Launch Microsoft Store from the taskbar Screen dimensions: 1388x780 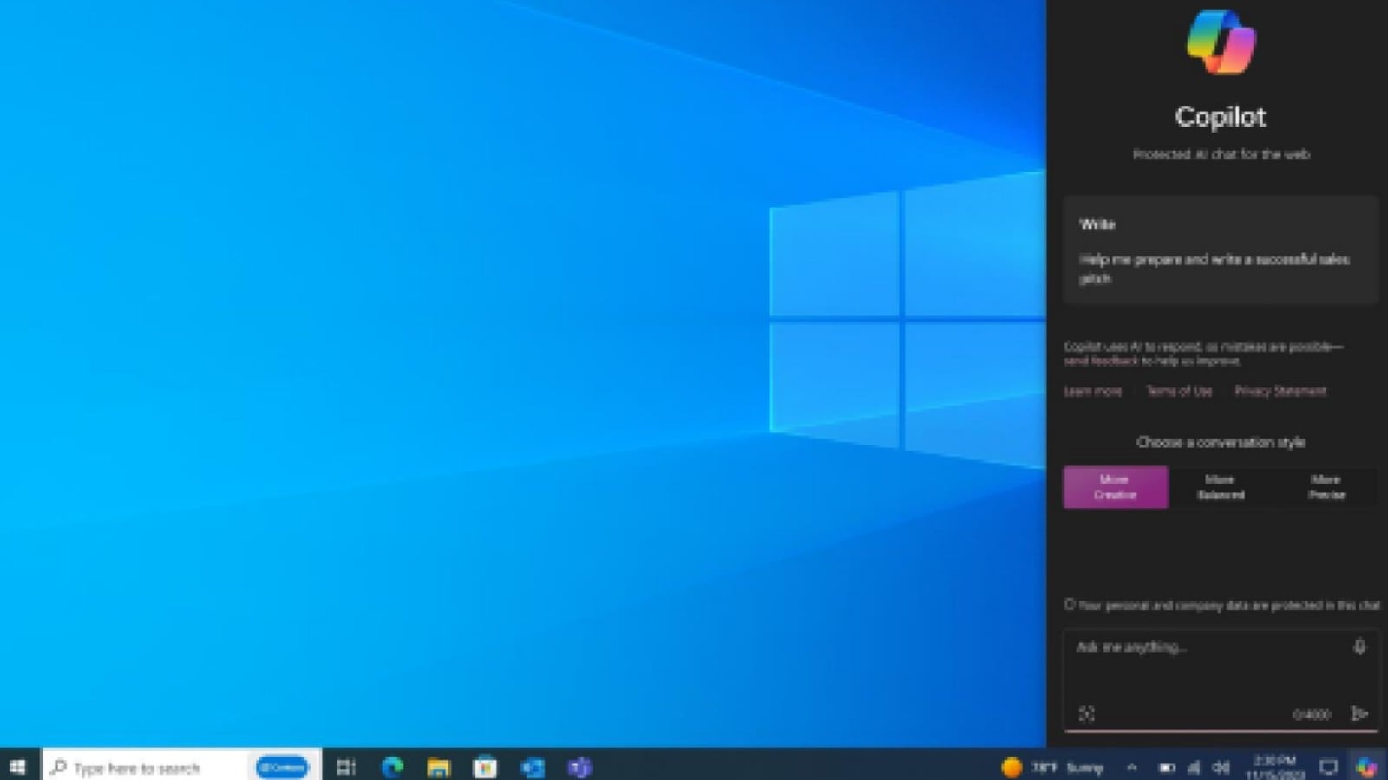point(485,767)
